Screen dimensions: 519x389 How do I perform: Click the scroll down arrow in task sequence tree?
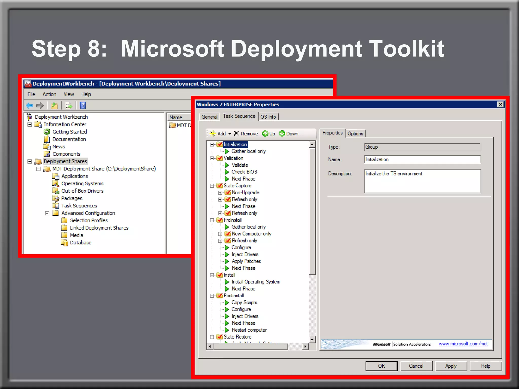coord(312,340)
